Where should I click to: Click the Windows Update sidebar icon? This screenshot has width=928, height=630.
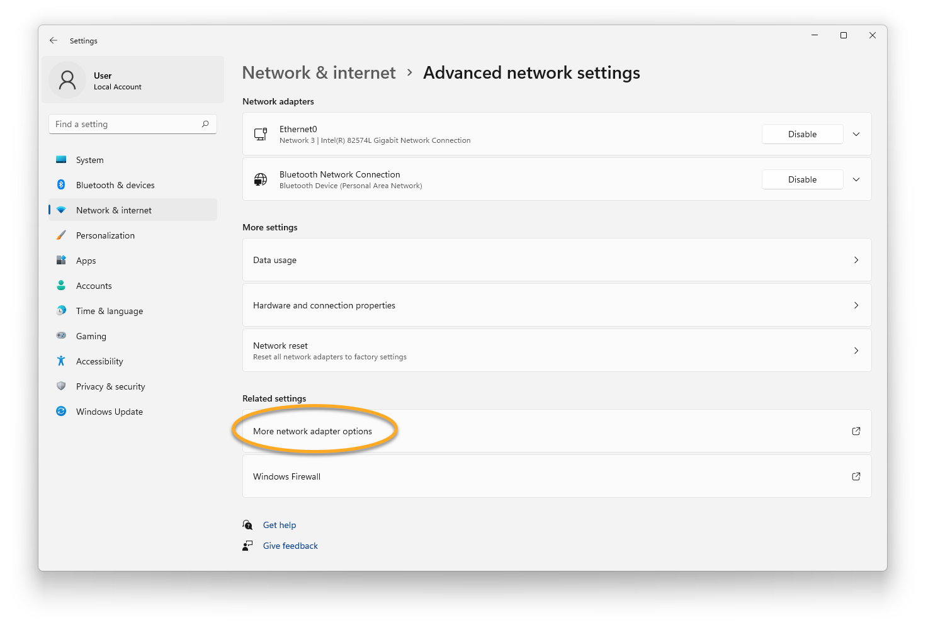click(x=61, y=412)
